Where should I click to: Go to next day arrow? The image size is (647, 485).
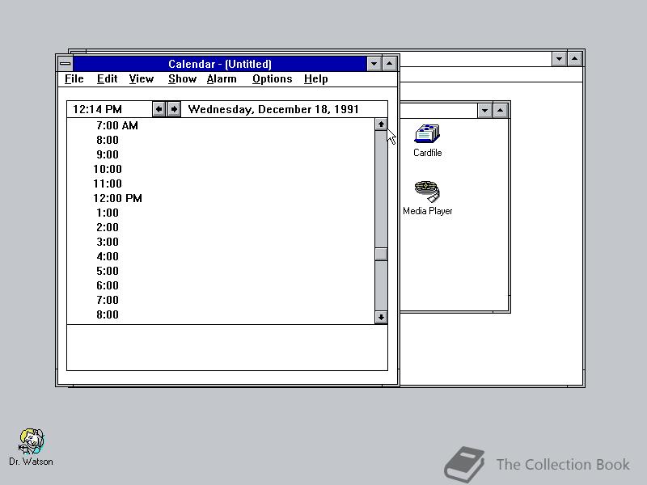pos(174,109)
